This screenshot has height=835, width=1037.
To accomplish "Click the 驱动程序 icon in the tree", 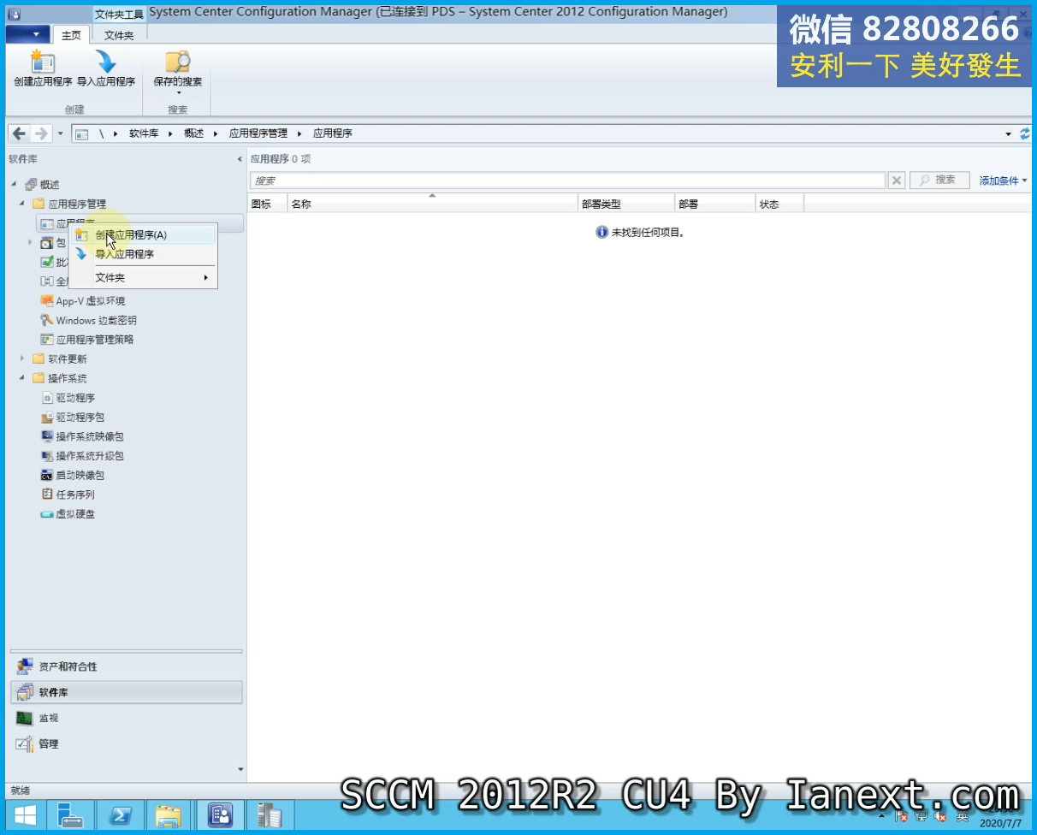I will point(48,398).
